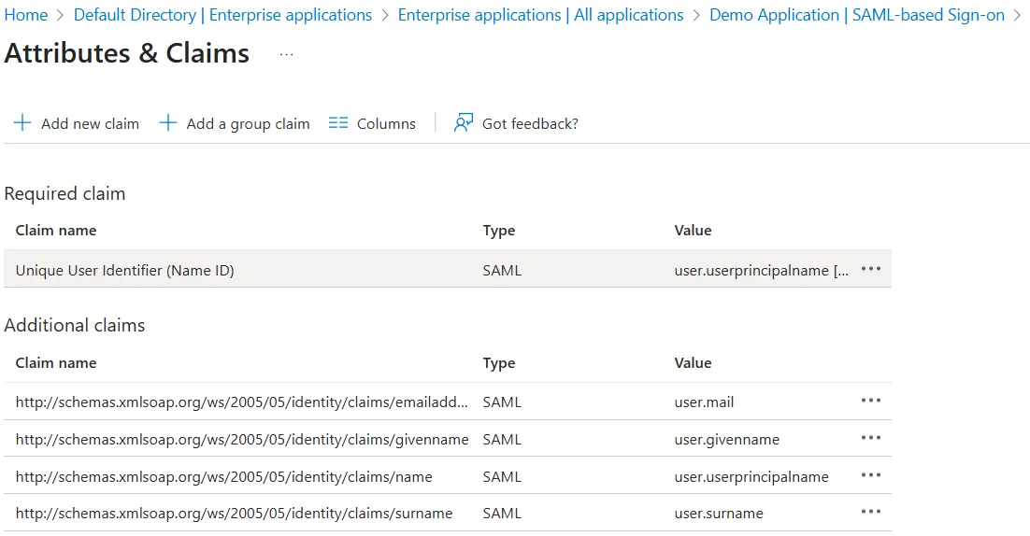Go to Home breadcrumb
Image resolution: width=1030 pixels, height=536 pixels.
[x=25, y=14]
